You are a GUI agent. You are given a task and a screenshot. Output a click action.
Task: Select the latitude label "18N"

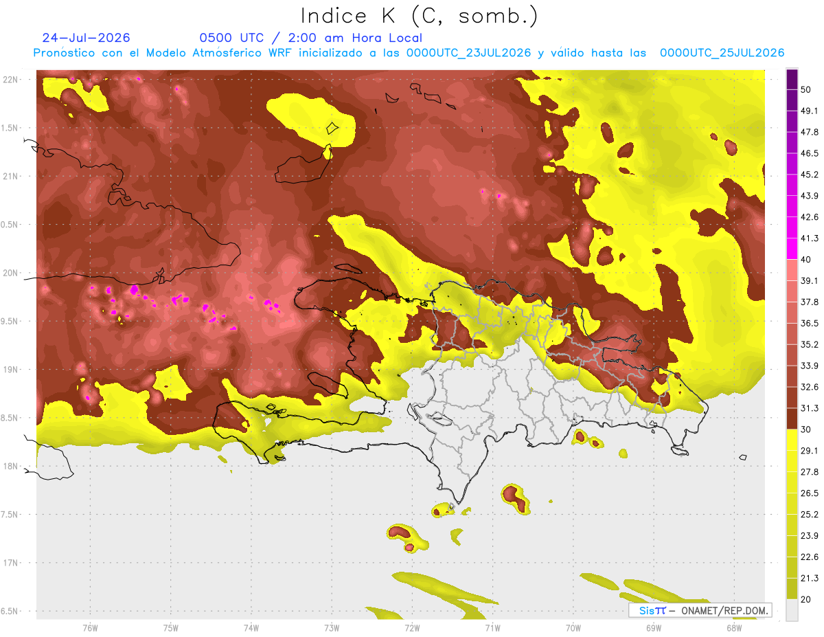point(10,466)
